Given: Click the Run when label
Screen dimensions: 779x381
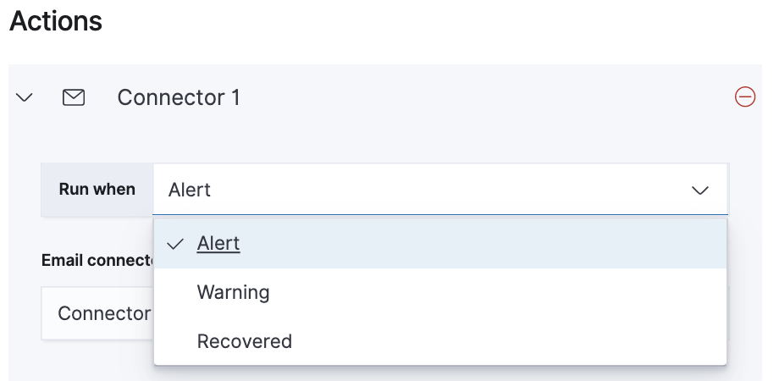Looking at the screenshot, I should pos(97,190).
